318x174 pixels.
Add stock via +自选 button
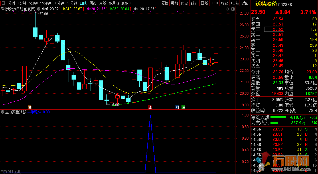(x=235, y=3)
